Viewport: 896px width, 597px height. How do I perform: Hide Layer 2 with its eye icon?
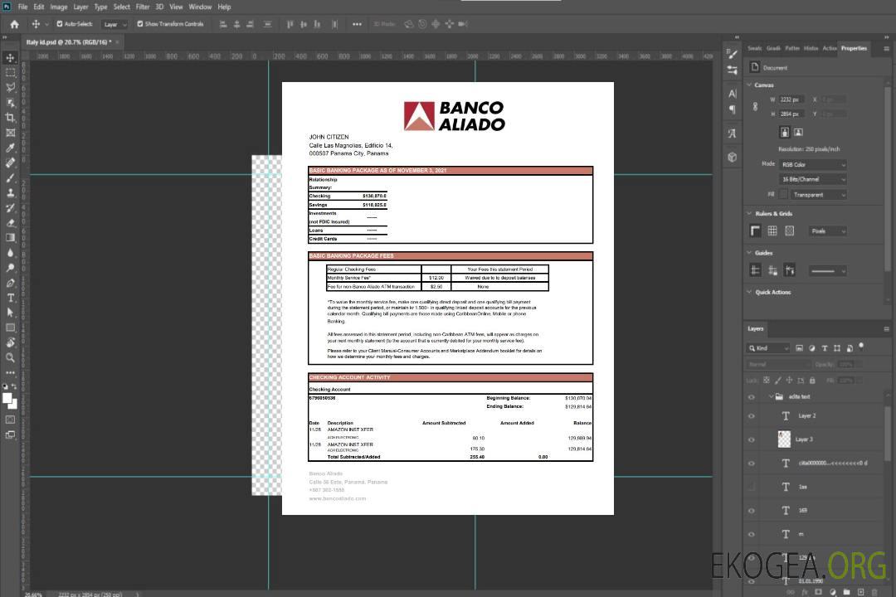click(x=752, y=416)
